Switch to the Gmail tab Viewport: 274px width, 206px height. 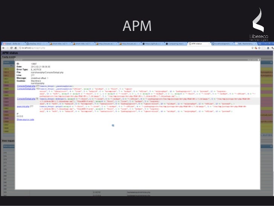[13, 44]
